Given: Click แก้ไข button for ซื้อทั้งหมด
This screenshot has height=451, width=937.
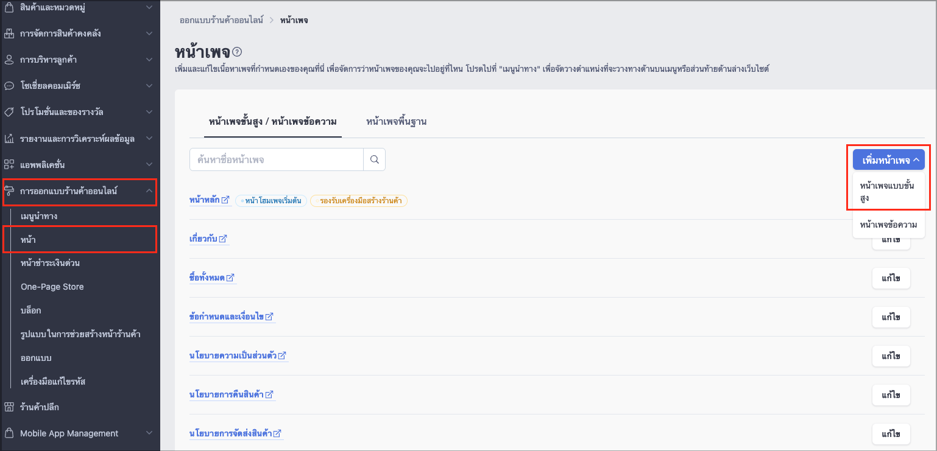Looking at the screenshot, I should [x=891, y=278].
